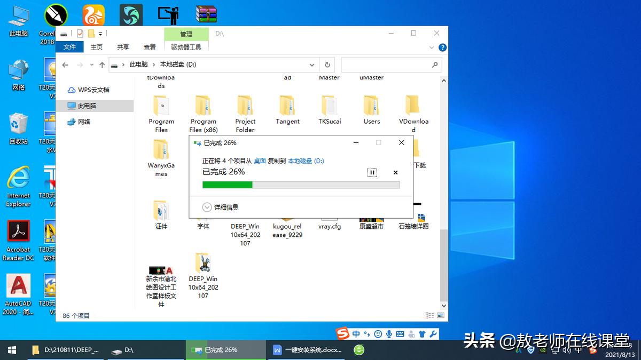Open CorelDRAW 2018 from the desktop
Viewport: 641px width, 360px height.
55,14
